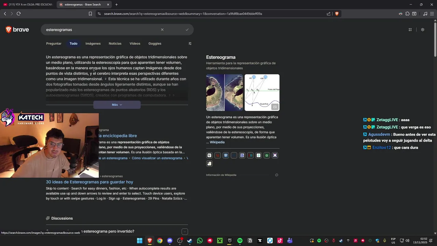Open the Brave hamburger menu
Viewport: 437px width, 246px height.
point(433,14)
